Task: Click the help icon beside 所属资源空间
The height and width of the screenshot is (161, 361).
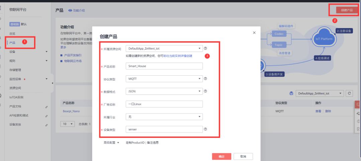Action: [206, 49]
